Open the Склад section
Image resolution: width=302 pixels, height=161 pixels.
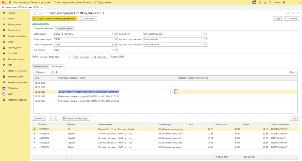10,42
